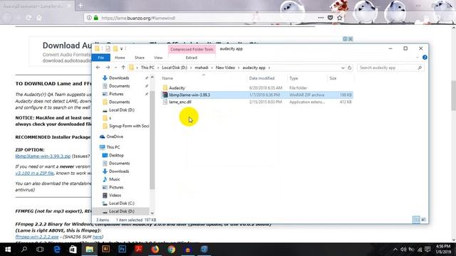Open File Explorer taskbar icon
The image size is (456, 256).
[x=89, y=250]
